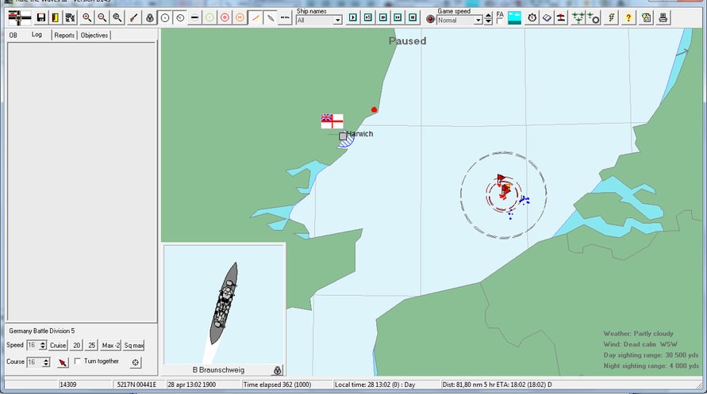The image size is (707, 394).
Task: Click the orange circle toolbar icon
Action: [x=240, y=18]
